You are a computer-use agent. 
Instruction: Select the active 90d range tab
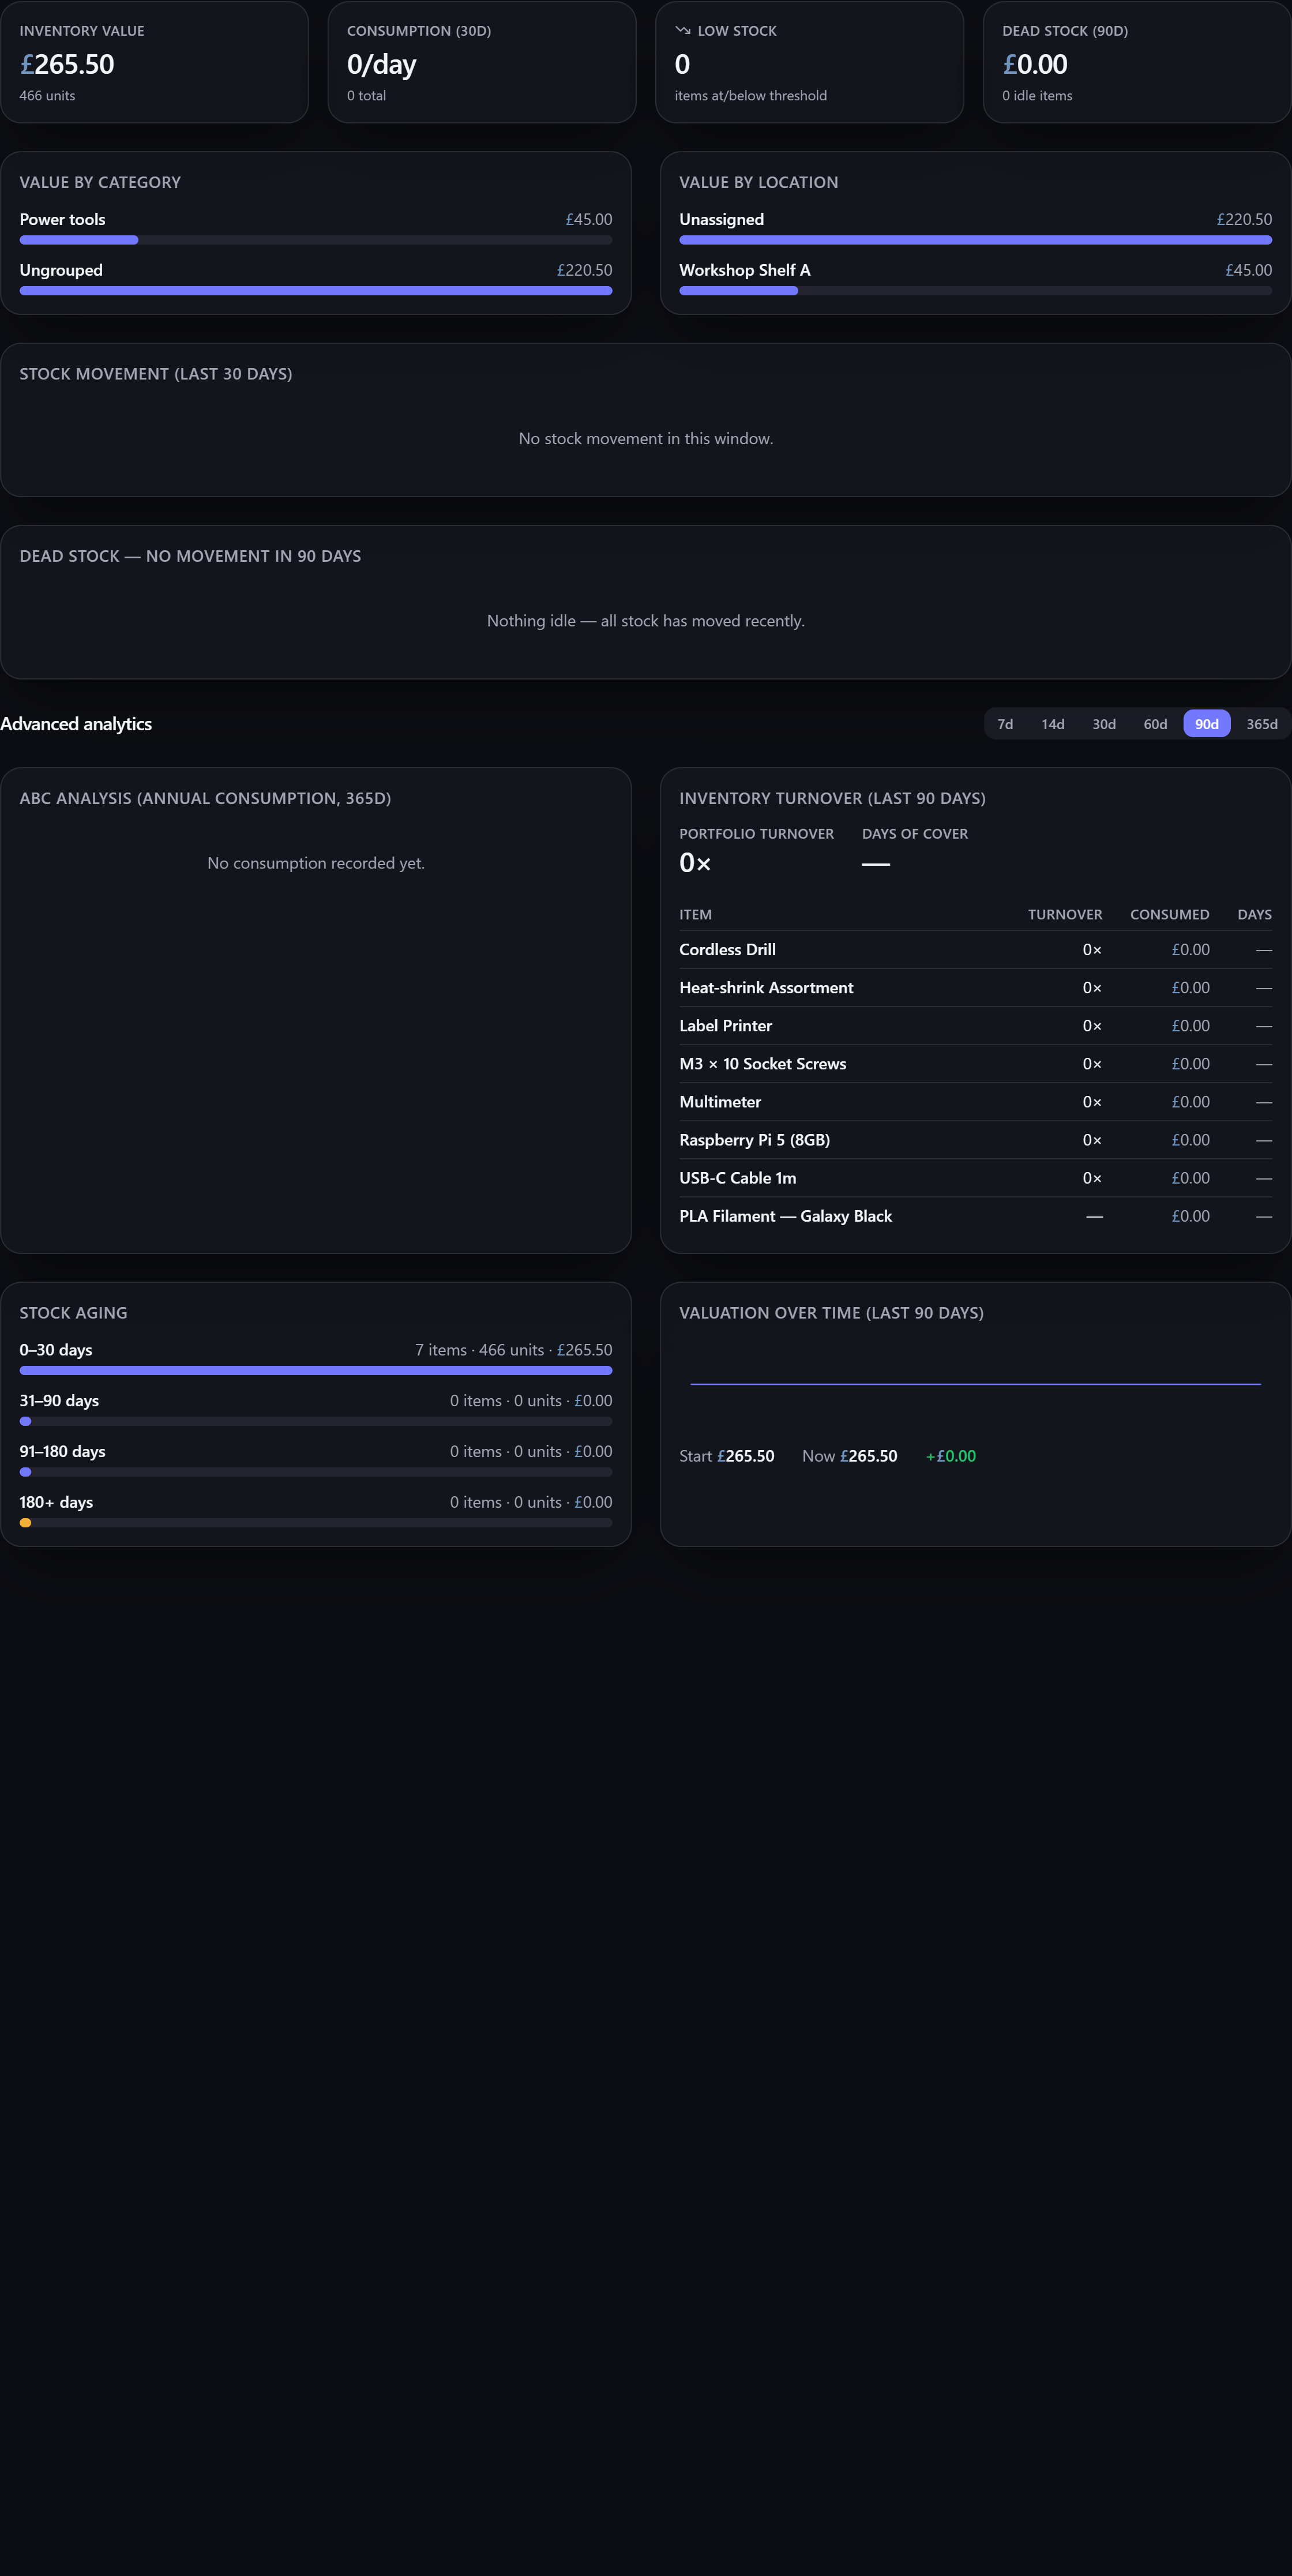tap(1207, 724)
